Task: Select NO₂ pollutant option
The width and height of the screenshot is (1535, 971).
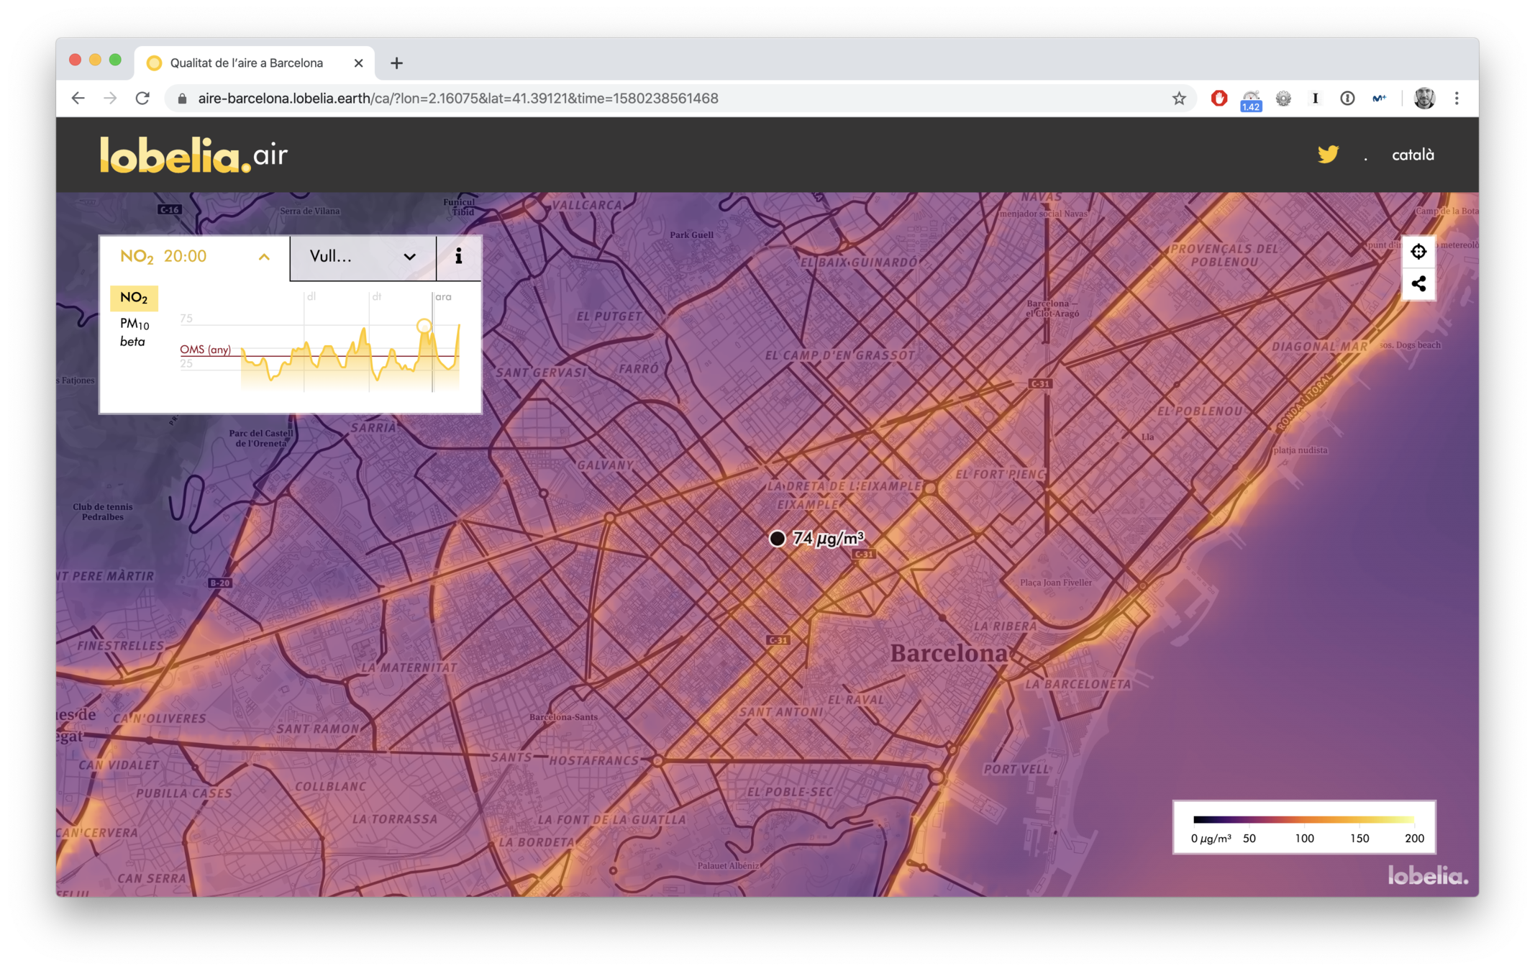Action: tap(134, 298)
